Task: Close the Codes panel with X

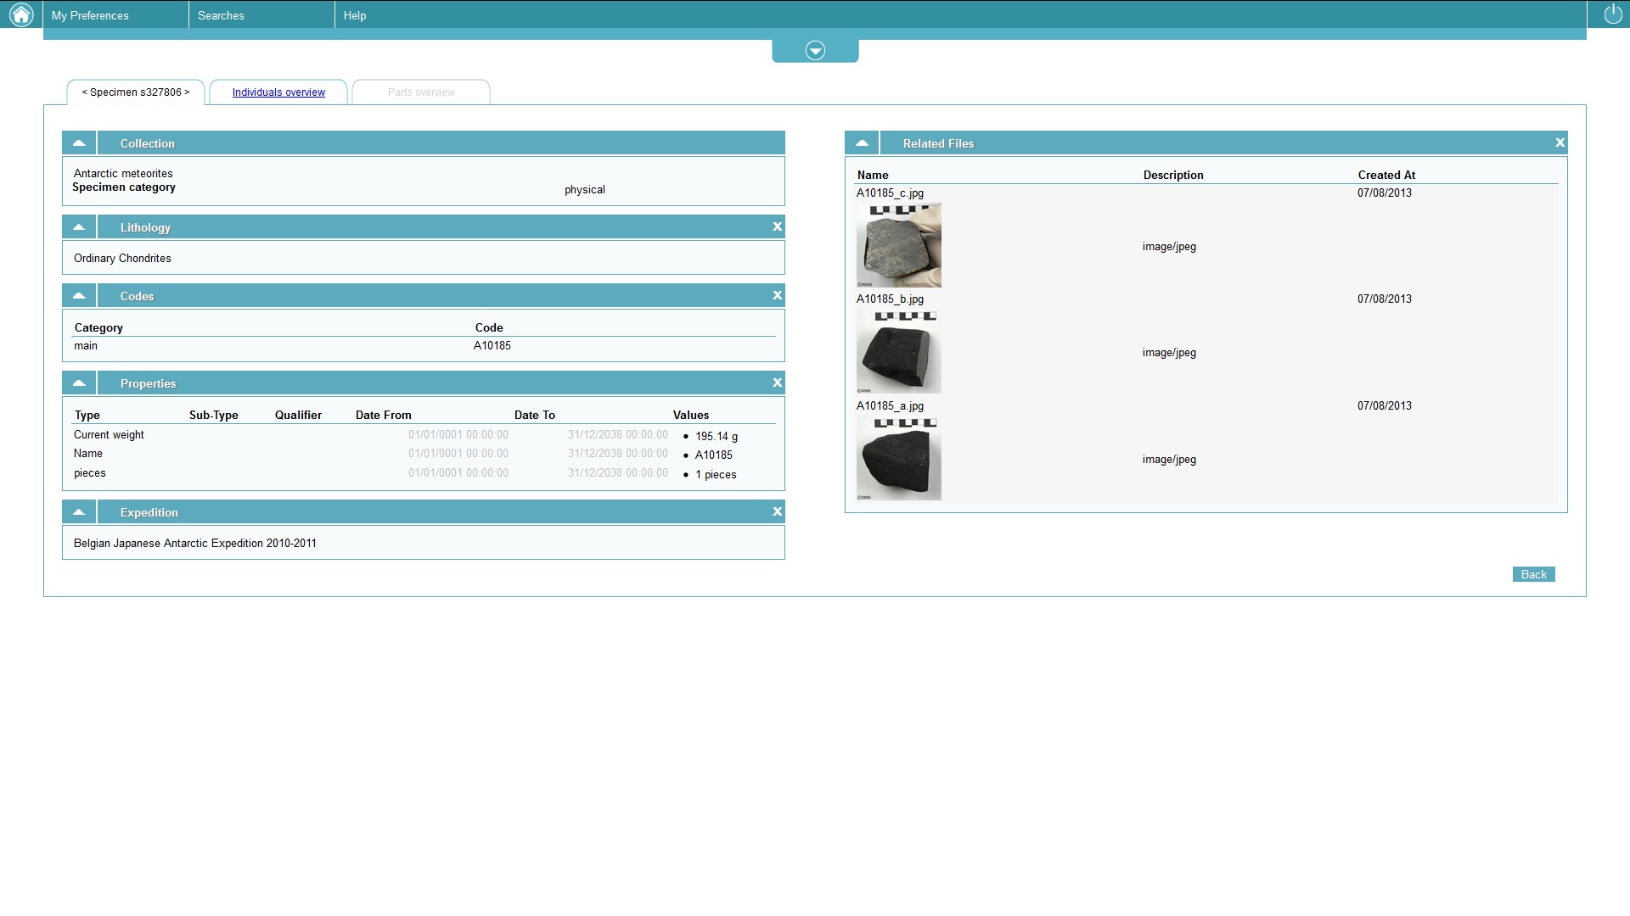Action: pyautogui.click(x=777, y=295)
